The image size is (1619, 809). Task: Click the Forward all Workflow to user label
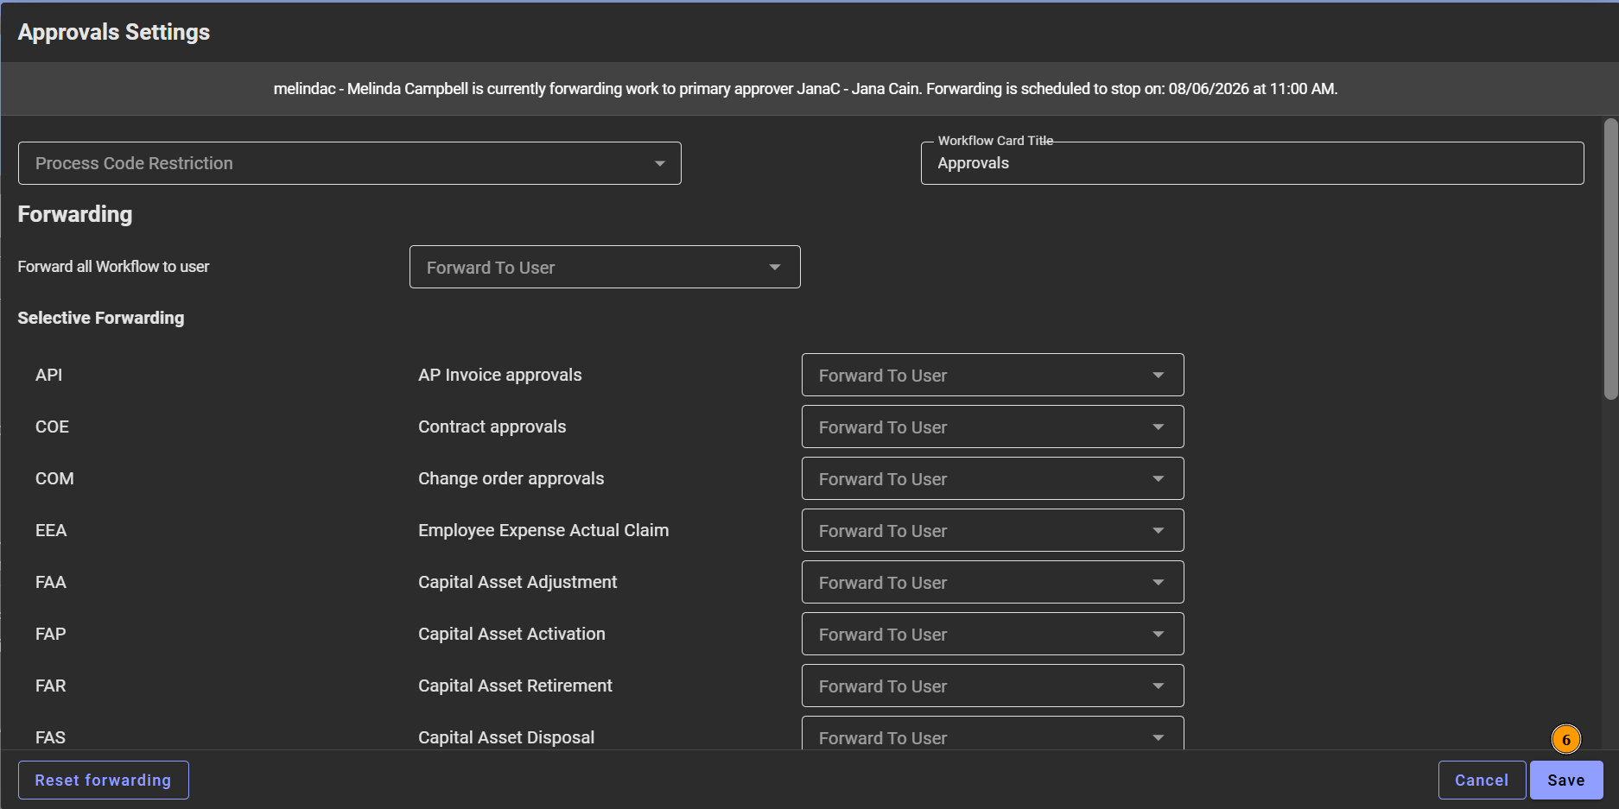click(113, 267)
